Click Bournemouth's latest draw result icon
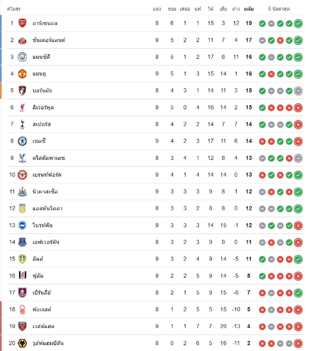The image size is (309, 351). (298, 91)
